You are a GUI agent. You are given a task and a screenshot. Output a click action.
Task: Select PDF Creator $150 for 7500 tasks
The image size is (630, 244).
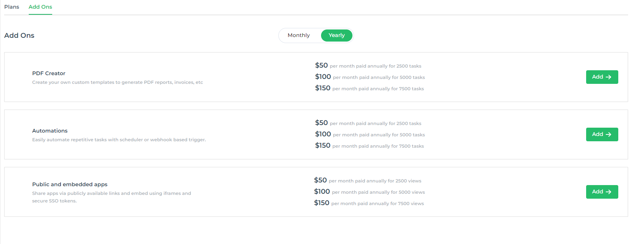pos(369,88)
